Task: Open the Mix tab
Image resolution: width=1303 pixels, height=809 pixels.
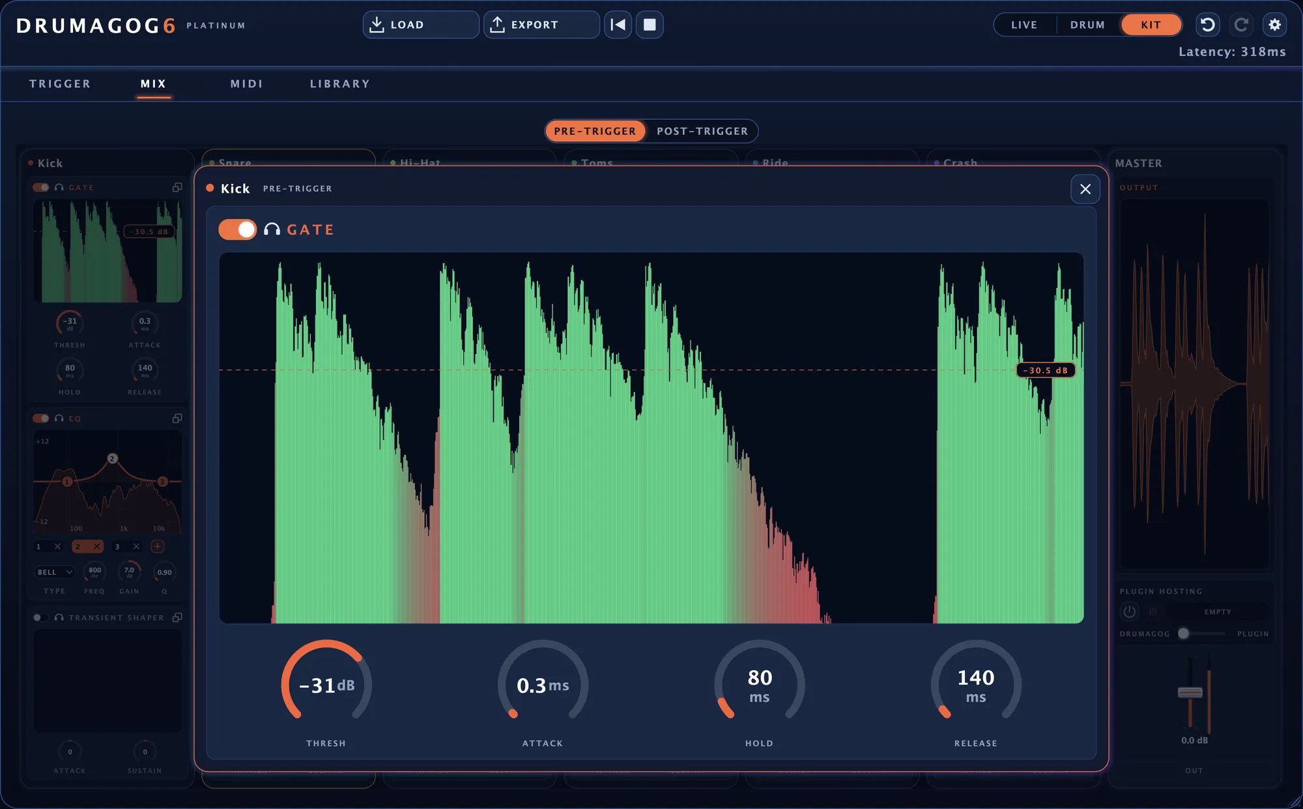Action: tap(154, 84)
